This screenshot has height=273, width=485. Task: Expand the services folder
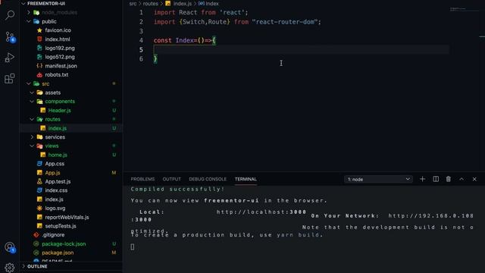32,137
